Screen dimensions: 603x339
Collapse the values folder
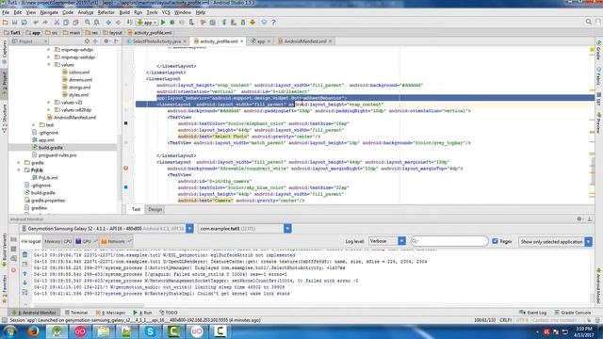[49, 65]
